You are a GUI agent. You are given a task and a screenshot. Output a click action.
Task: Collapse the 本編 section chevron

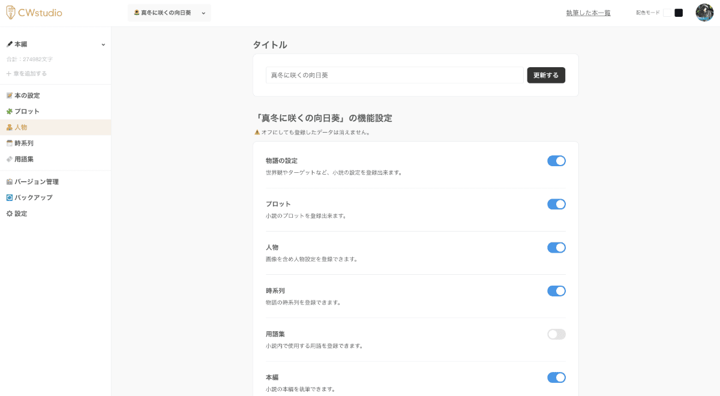tap(103, 44)
